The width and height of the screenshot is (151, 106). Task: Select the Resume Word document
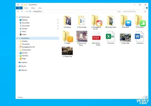click(139, 36)
